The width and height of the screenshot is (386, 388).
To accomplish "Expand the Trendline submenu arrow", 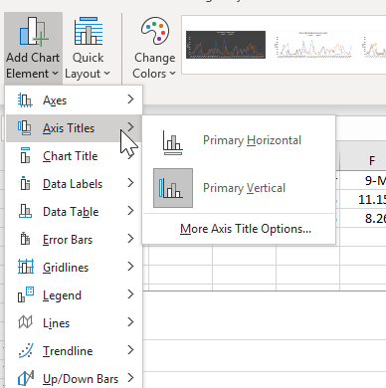I will 130,350.
